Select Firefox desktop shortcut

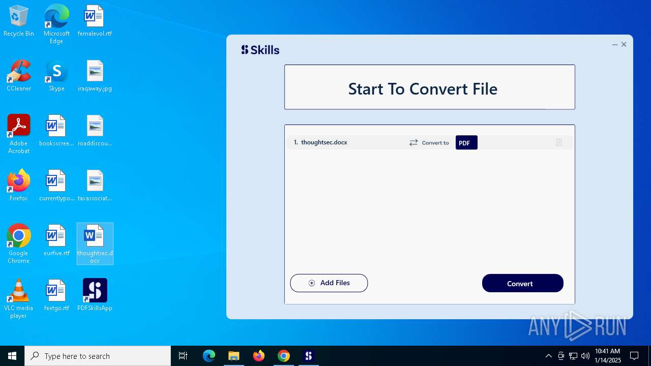point(19,186)
